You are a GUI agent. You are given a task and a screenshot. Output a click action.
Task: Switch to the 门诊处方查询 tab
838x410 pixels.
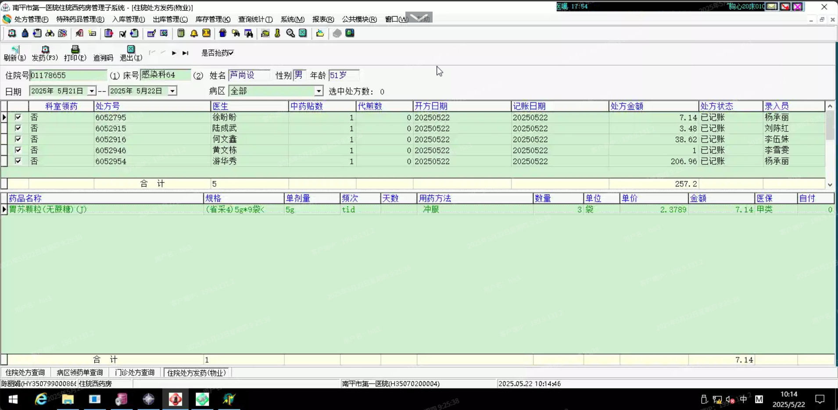[135, 373]
